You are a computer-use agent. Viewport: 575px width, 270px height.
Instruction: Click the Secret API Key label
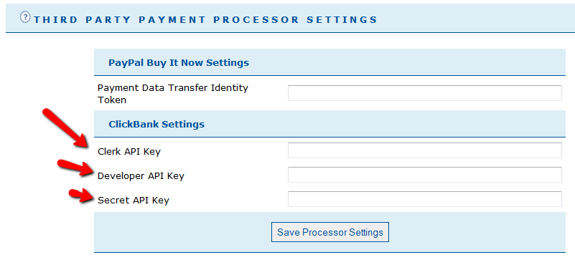[x=133, y=201]
